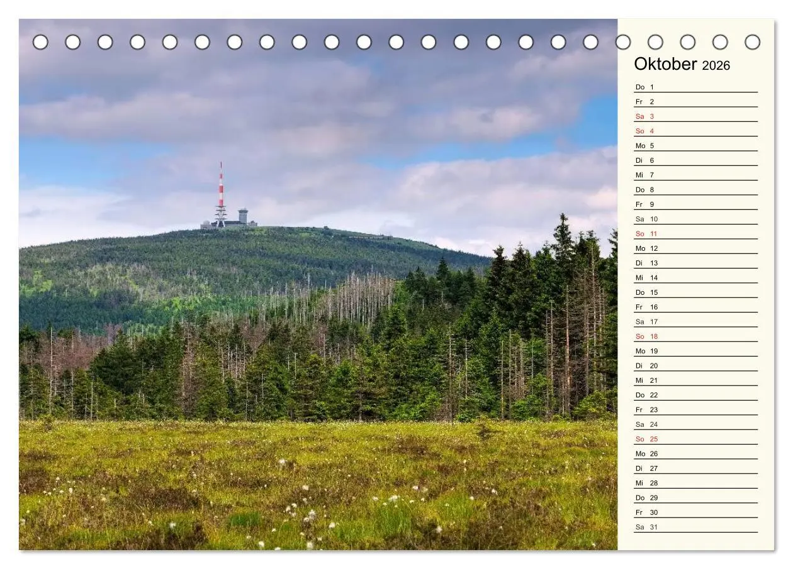Select the calendar row 'Do 8'
The height and width of the screenshot is (569, 793).
(x=695, y=189)
